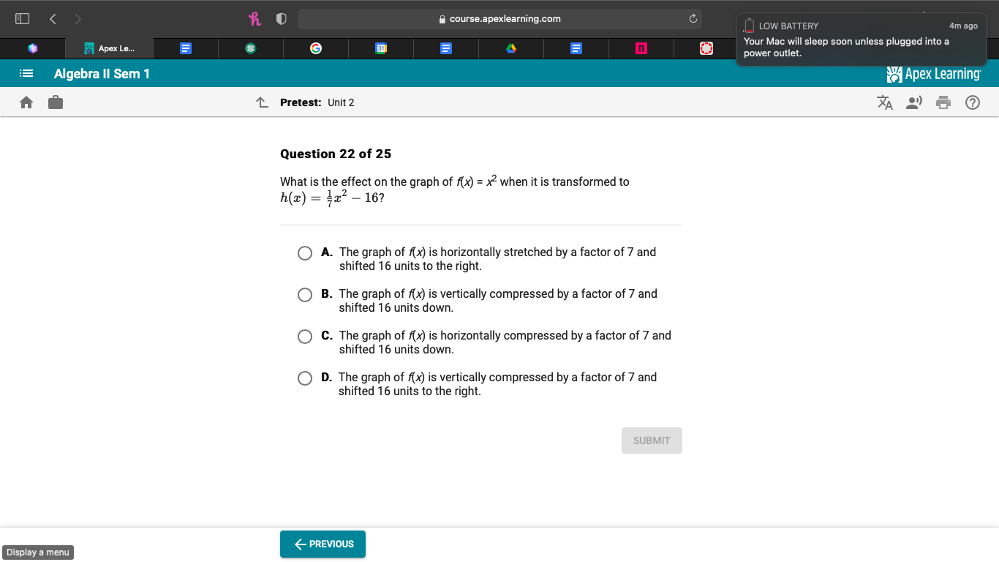This screenshot has width=999, height=562.
Task: Go to the course home icon
Action: click(26, 102)
